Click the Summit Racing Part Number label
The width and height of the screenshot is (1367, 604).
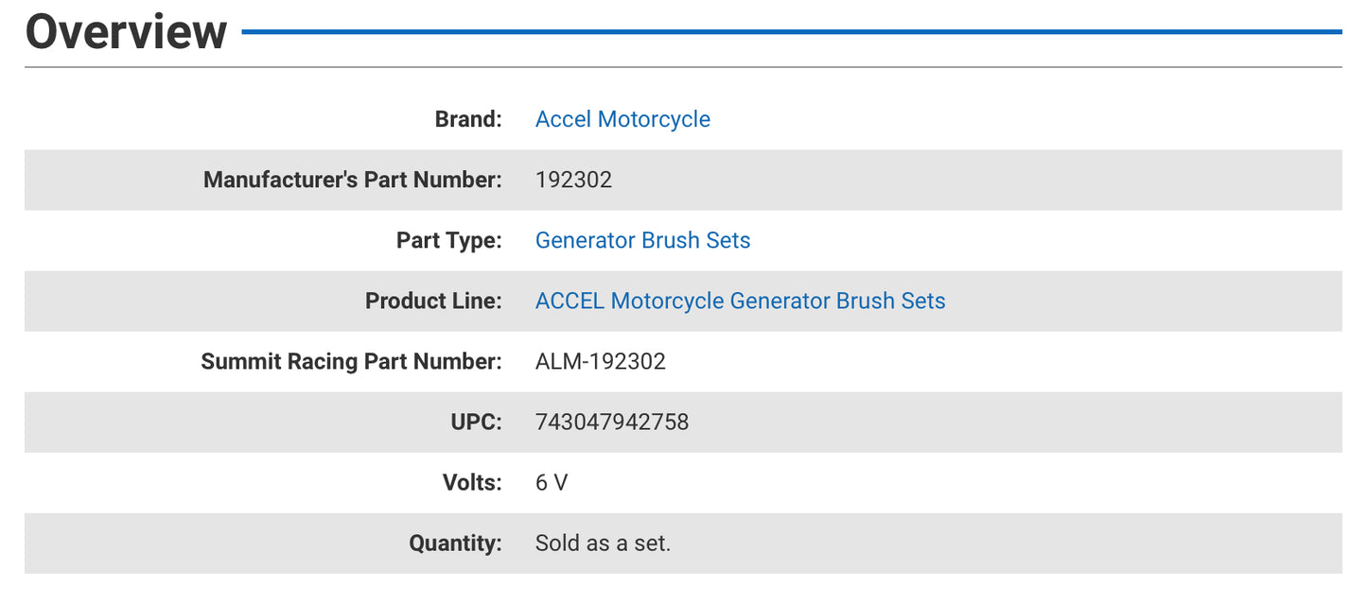350,361
